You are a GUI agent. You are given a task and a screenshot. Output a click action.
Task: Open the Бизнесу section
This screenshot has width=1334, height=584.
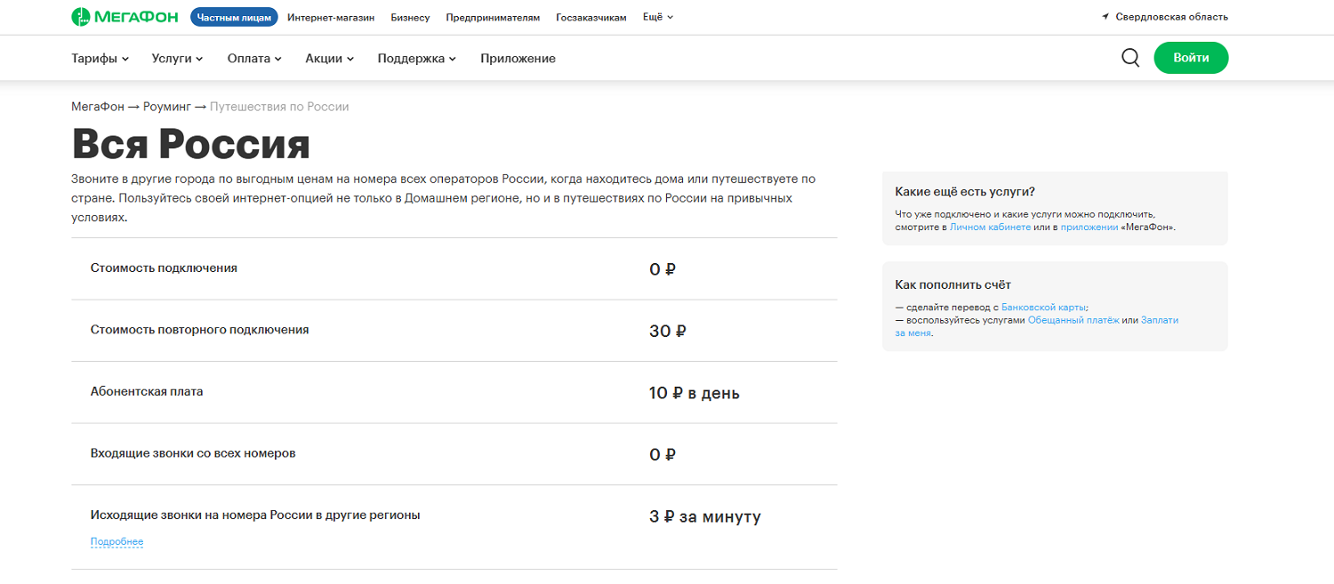410,17
